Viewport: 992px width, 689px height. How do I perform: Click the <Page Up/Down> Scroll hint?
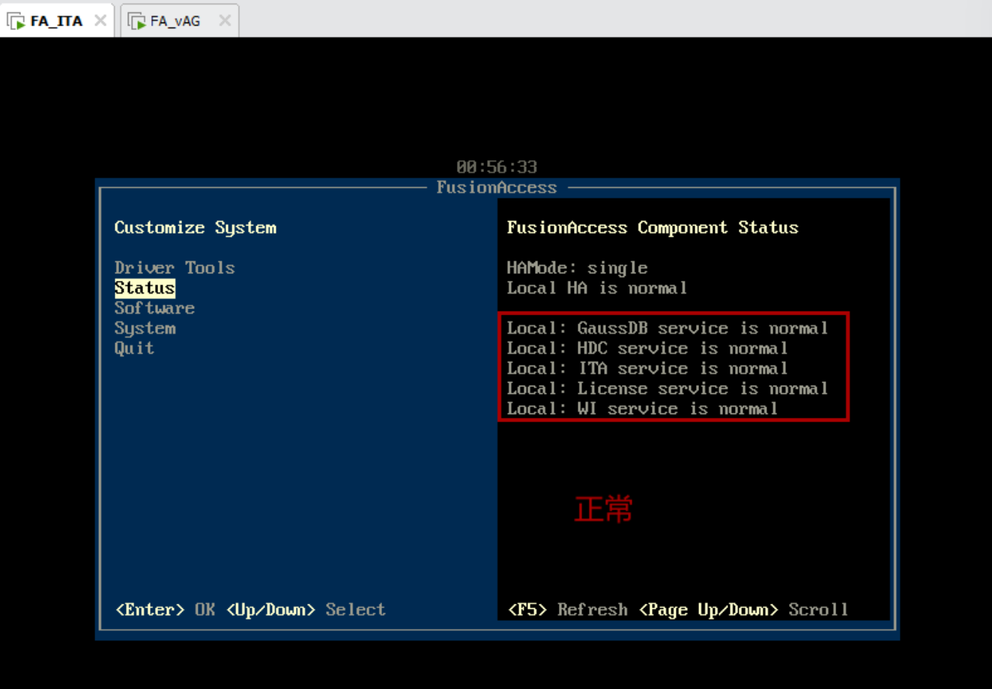743,610
